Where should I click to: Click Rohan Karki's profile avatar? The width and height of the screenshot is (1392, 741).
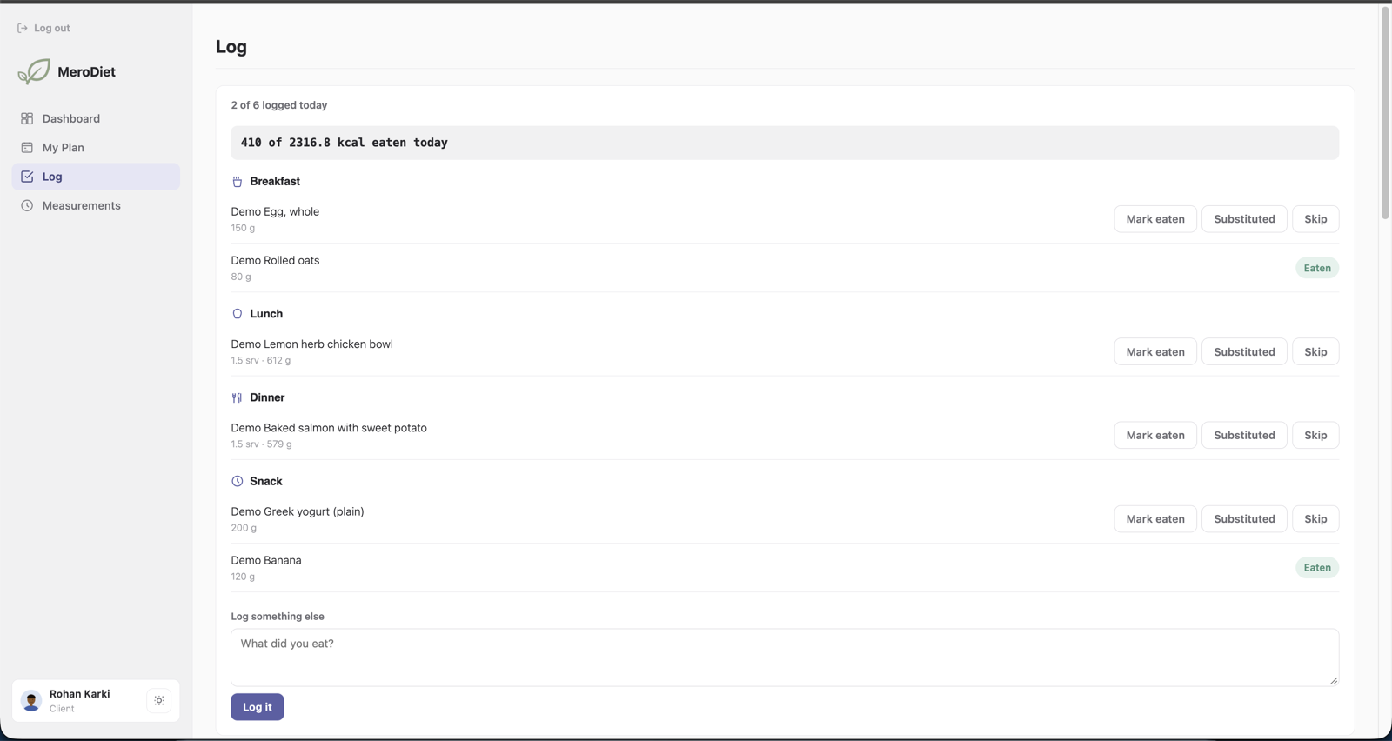[31, 701]
